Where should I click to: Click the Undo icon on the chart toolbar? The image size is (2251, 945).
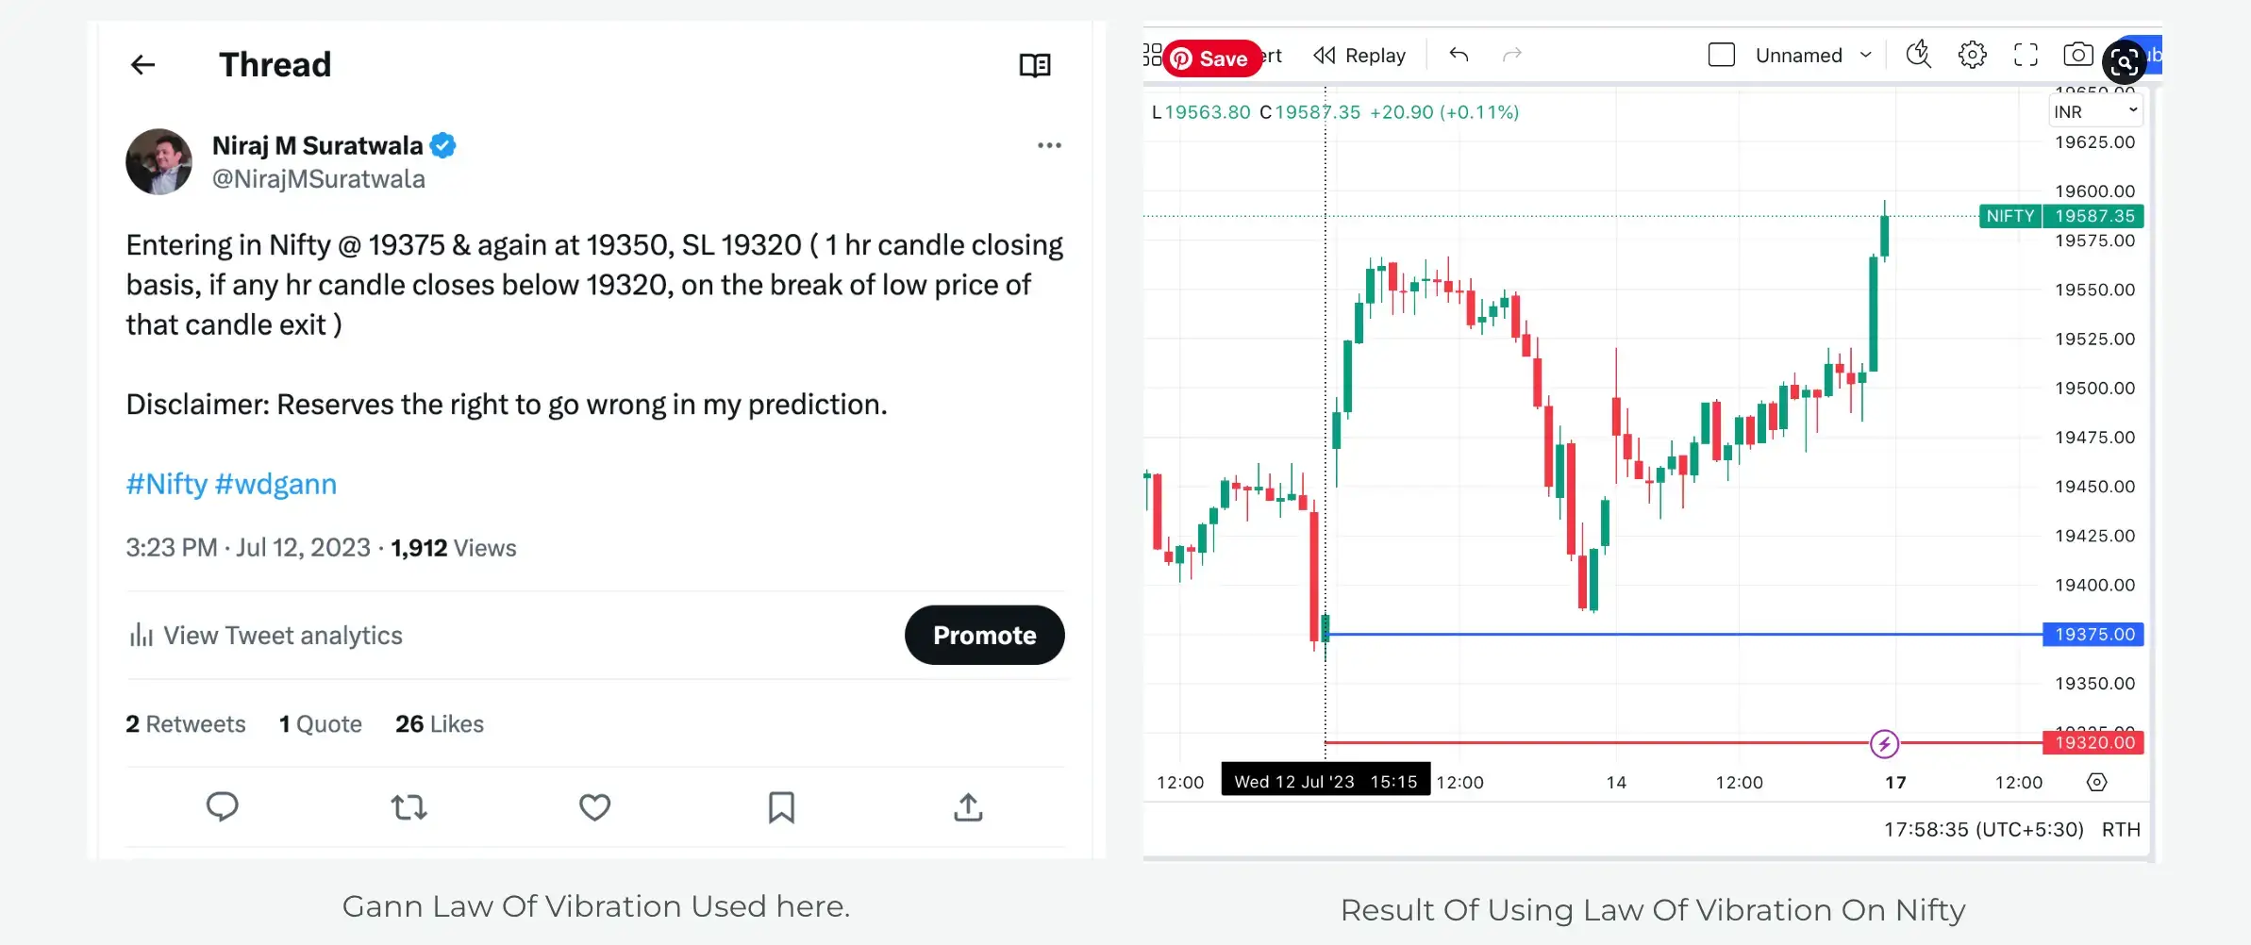click(x=1459, y=55)
